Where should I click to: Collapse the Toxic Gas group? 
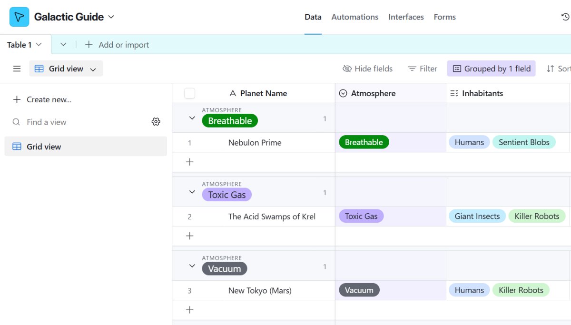[x=192, y=192]
